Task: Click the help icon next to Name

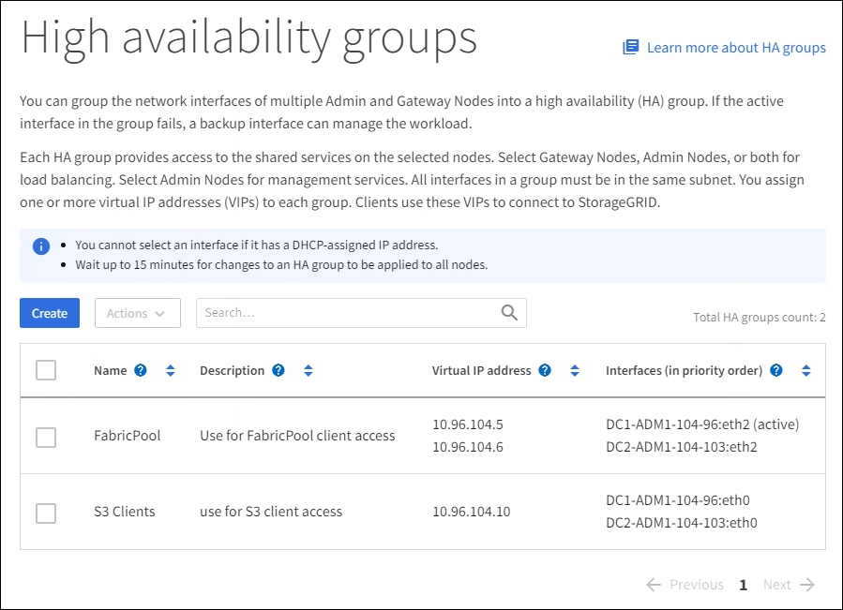Action: pyautogui.click(x=141, y=370)
